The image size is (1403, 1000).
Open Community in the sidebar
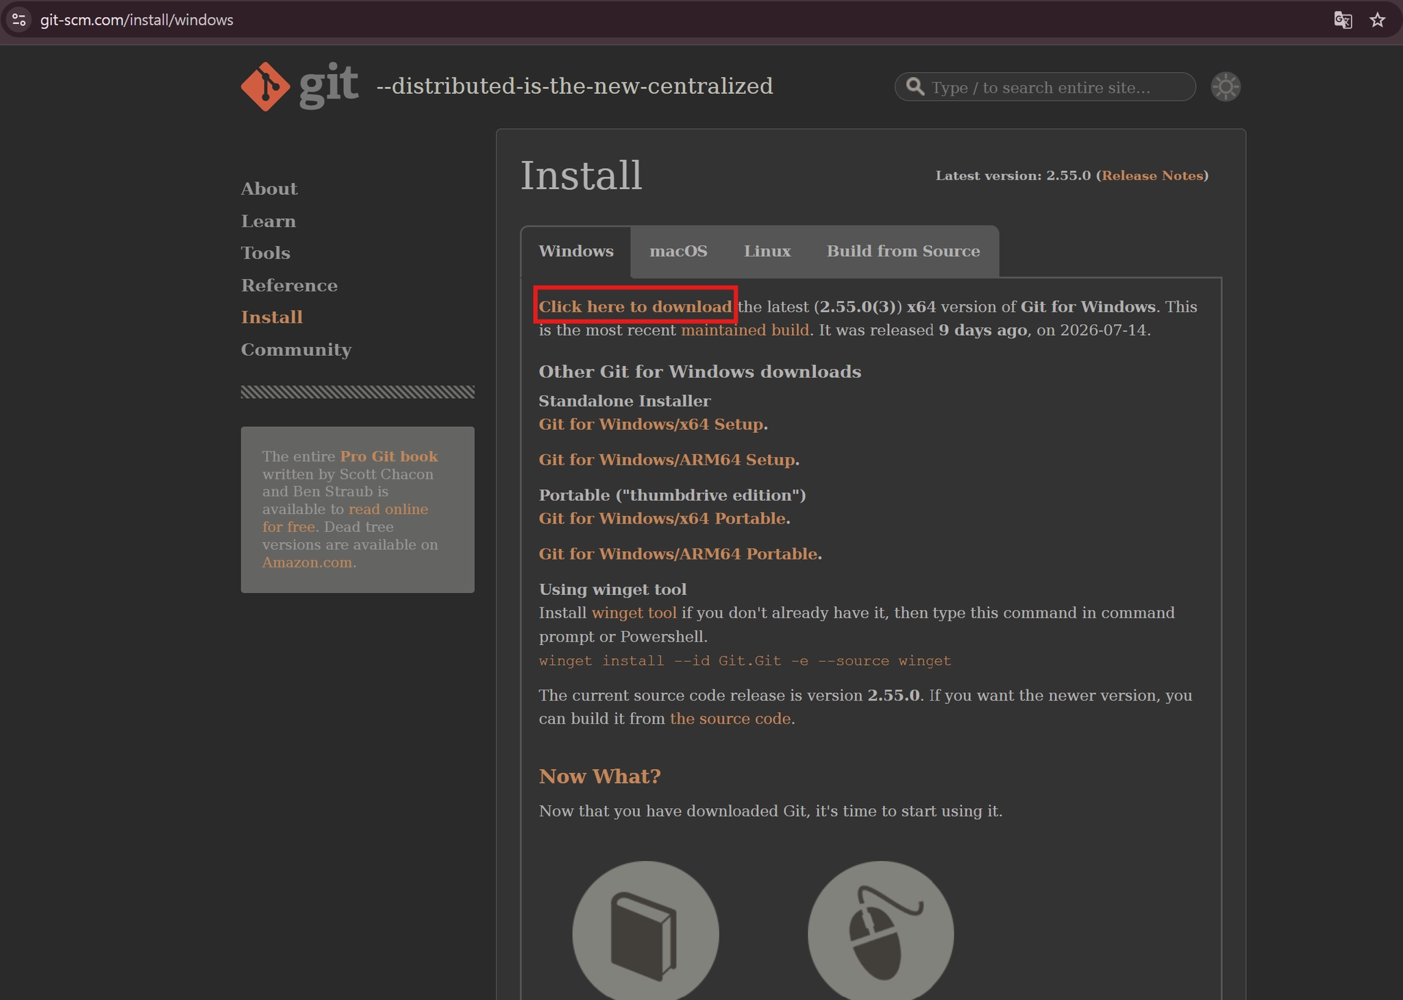click(296, 350)
